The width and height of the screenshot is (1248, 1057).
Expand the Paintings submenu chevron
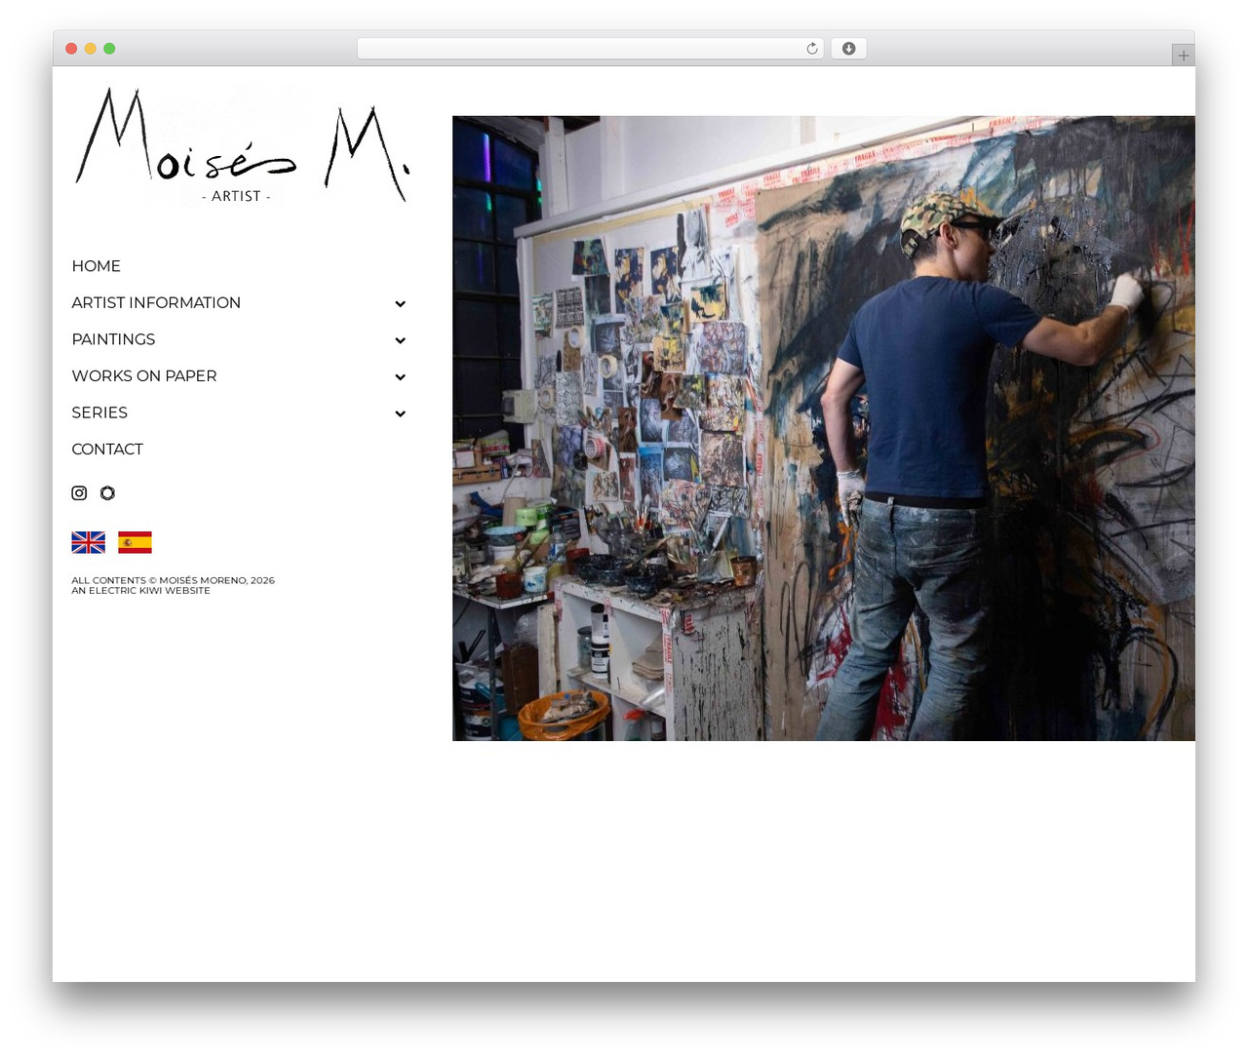point(400,340)
